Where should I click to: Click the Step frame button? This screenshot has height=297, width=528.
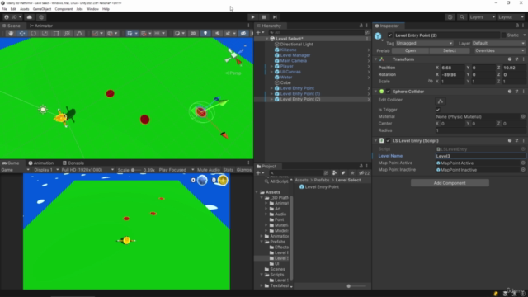(275, 17)
